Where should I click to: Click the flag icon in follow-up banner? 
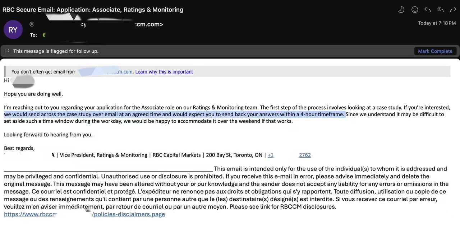7,51
